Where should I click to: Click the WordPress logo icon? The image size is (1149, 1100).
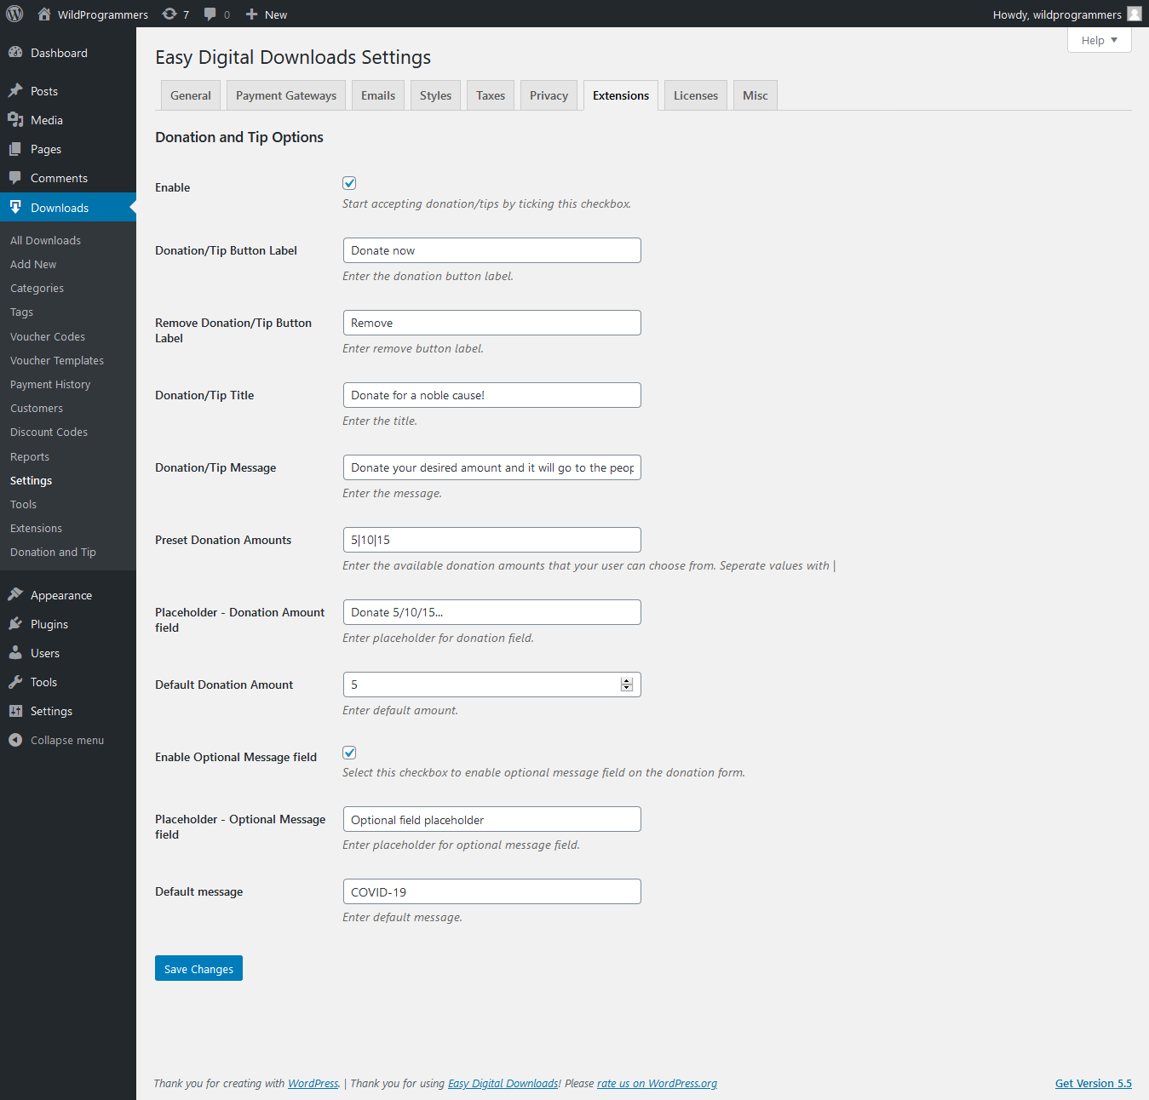(x=14, y=14)
